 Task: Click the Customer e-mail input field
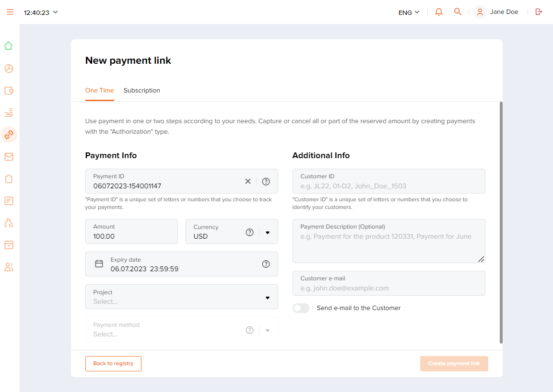click(x=388, y=283)
